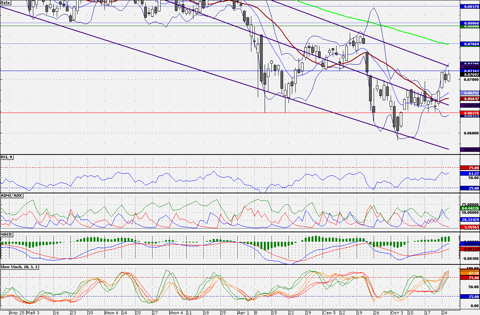The width and height of the screenshot is (480, 315).
Task: Click the blue 28.33429 ADX value tag
Action: pyautogui.click(x=469, y=219)
